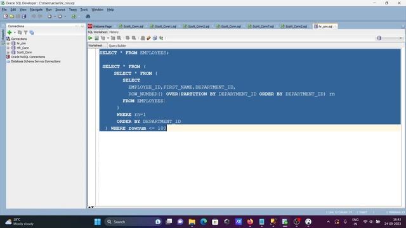
Task: Click the SQL Tuning Advisor icon
Action: click(119, 38)
